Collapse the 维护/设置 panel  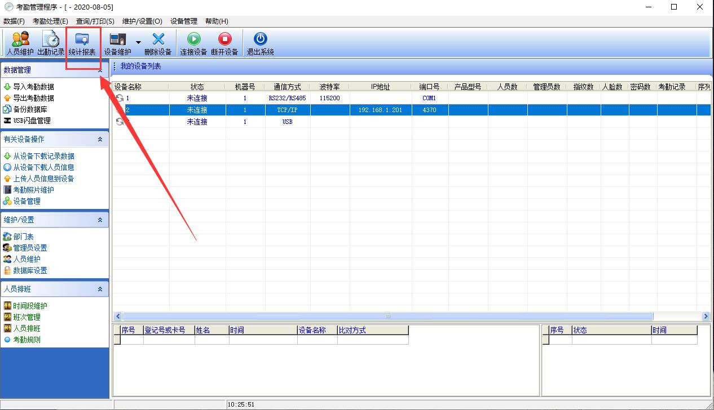[x=100, y=220]
